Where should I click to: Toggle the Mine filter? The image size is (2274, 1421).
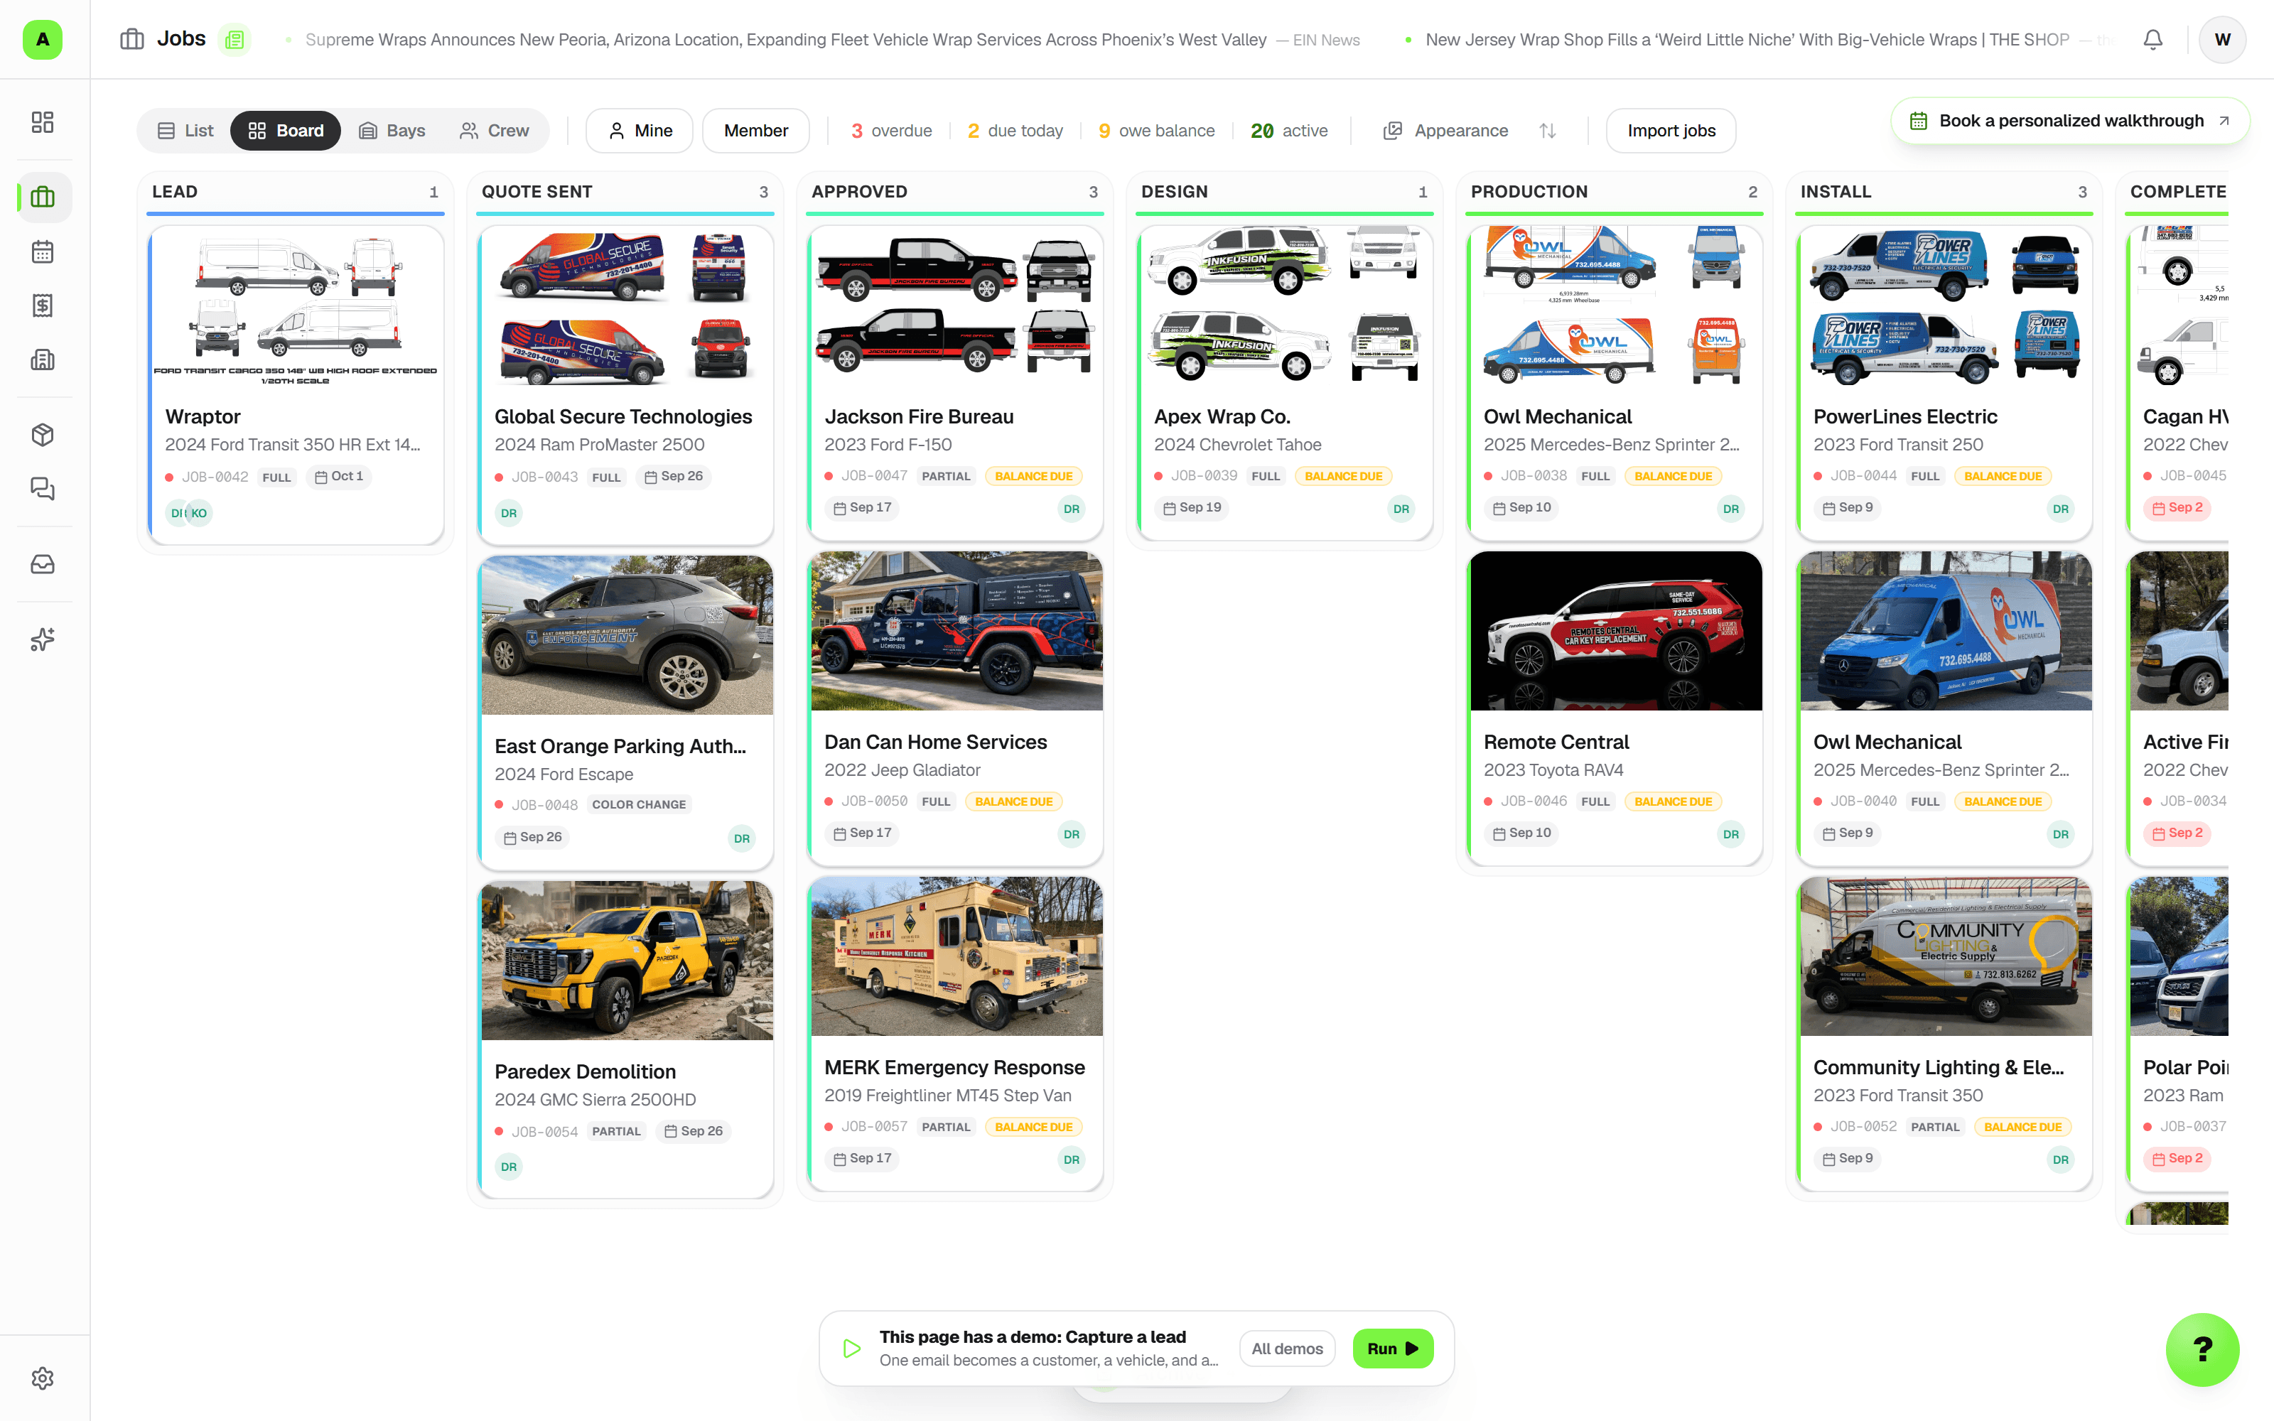coord(639,131)
